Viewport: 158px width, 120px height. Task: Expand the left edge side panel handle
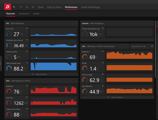pyautogui.click(x=1, y=63)
